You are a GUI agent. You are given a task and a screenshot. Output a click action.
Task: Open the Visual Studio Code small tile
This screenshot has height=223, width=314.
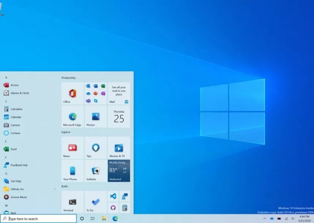[x=113, y=196]
